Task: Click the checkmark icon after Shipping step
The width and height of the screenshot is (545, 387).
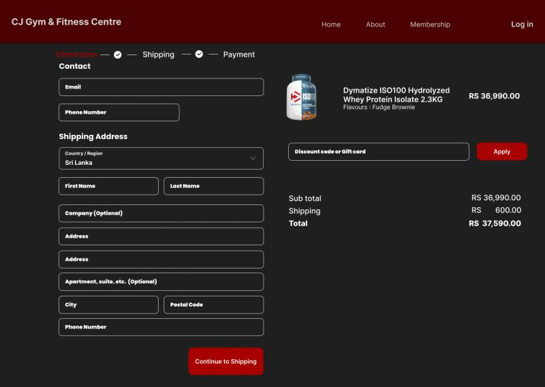Action: click(x=199, y=54)
